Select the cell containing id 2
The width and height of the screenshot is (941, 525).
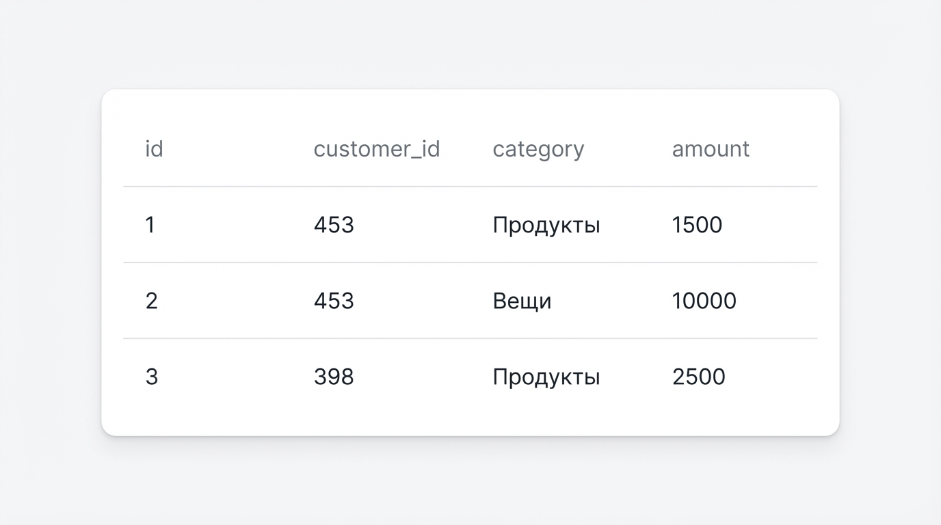pos(151,301)
